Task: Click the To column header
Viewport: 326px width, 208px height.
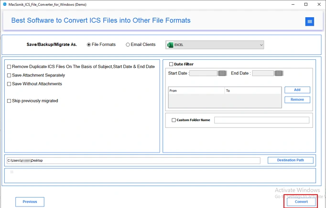Action: (x=253, y=91)
